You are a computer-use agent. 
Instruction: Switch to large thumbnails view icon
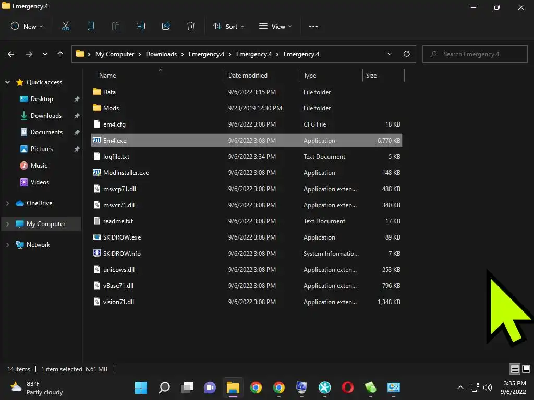[526, 369]
